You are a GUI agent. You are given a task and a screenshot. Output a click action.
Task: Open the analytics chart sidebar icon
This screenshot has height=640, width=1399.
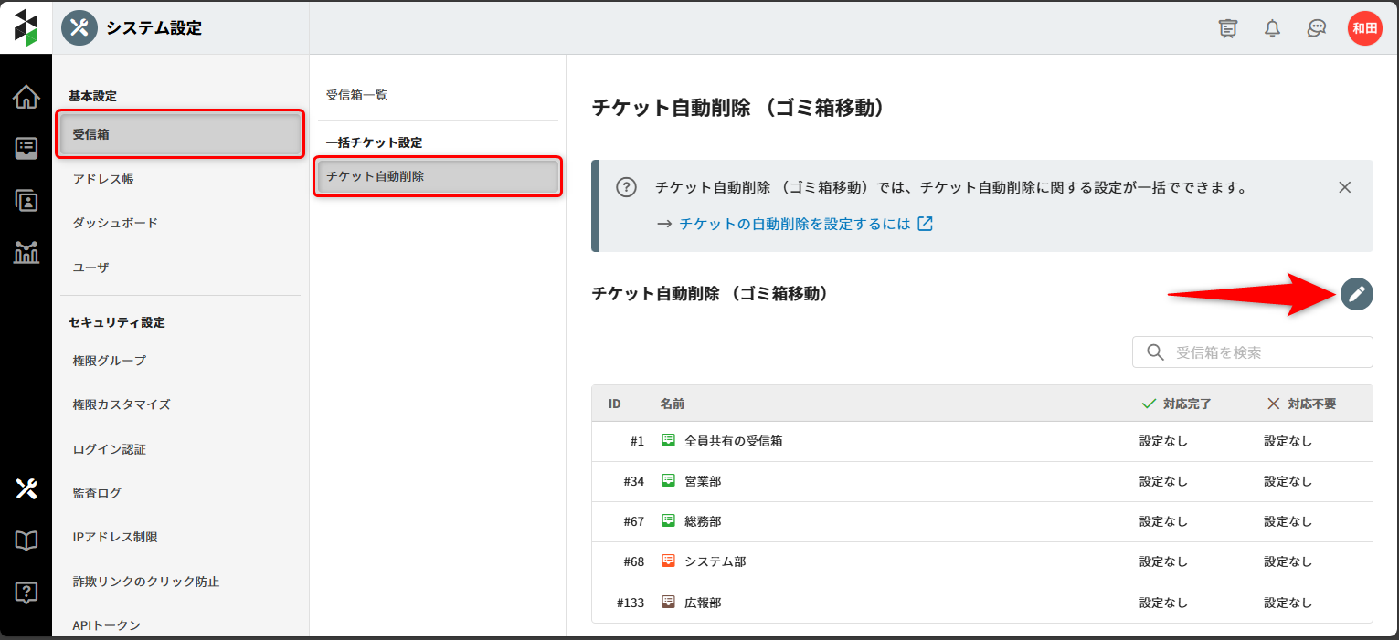click(x=26, y=253)
